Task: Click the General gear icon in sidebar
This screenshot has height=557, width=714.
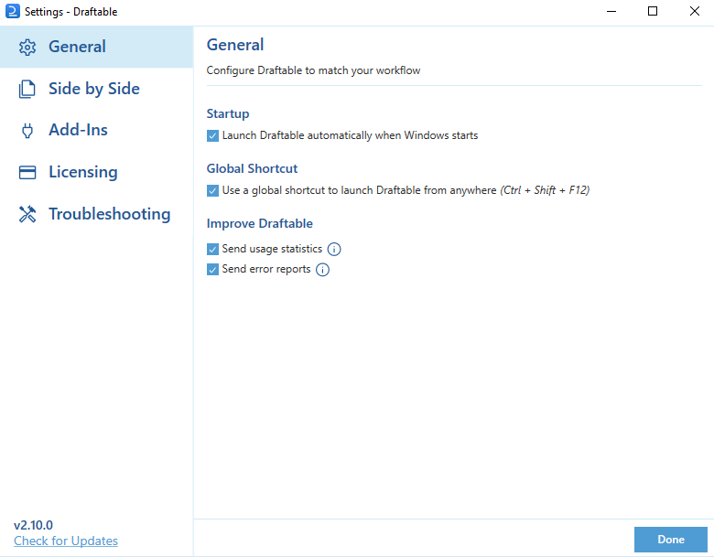Action: tap(27, 47)
